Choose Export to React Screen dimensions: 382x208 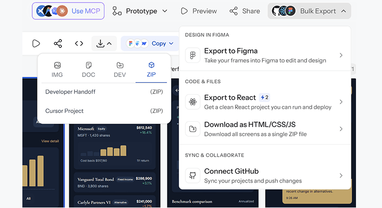265,102
